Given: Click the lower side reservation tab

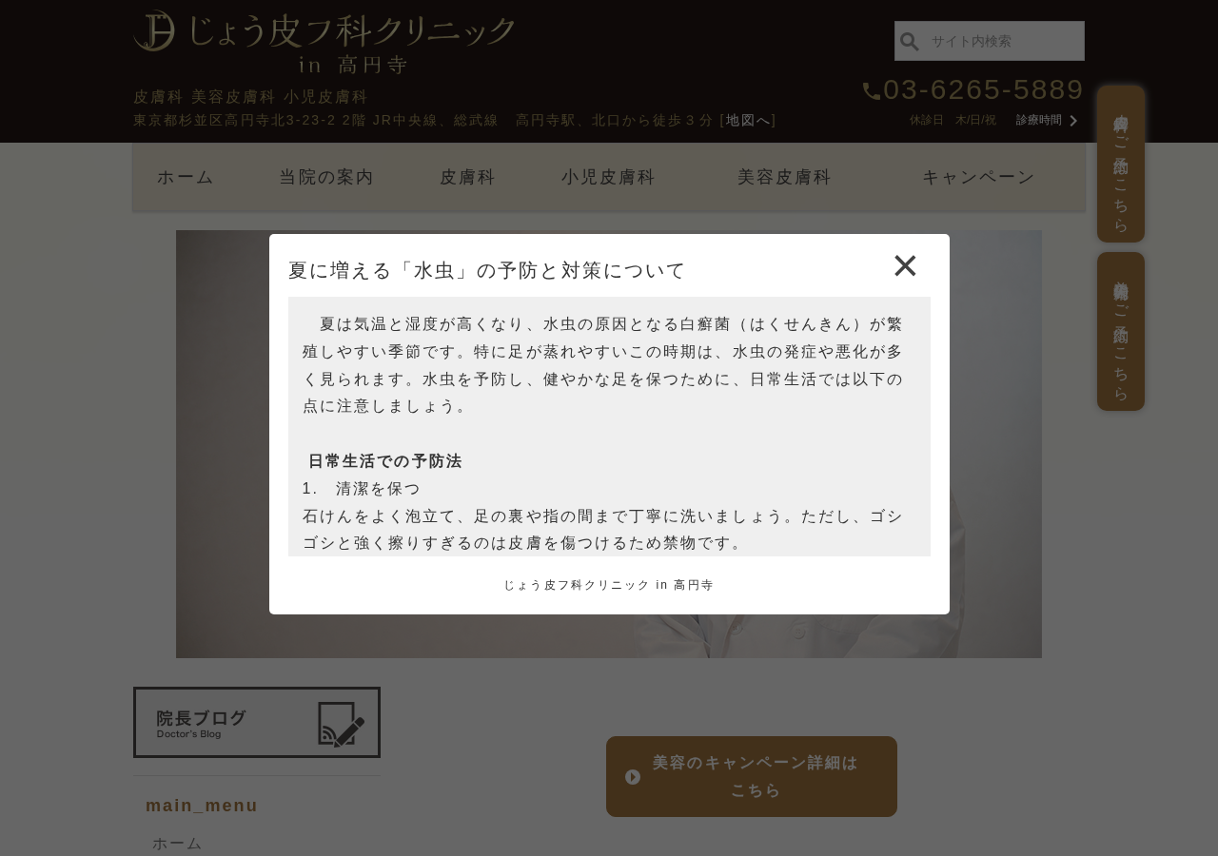Looking at the screenshot, I should (x=1121, y=331).
